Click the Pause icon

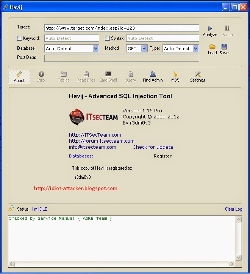[227, 28]
